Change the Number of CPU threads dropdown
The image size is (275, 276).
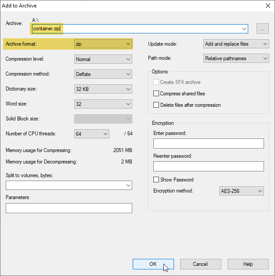click(91, 134)
